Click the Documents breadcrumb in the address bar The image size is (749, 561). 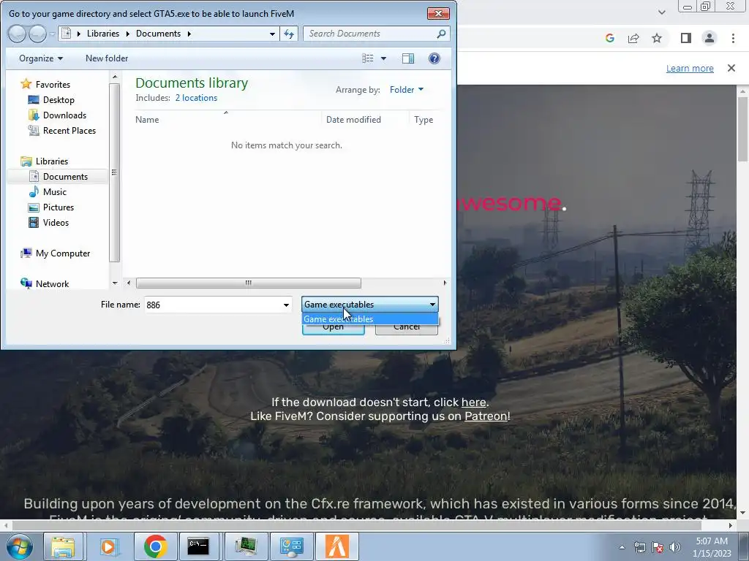[158, 34]
